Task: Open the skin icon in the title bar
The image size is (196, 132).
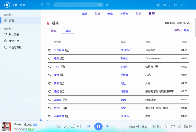Action: pos(170,5)
